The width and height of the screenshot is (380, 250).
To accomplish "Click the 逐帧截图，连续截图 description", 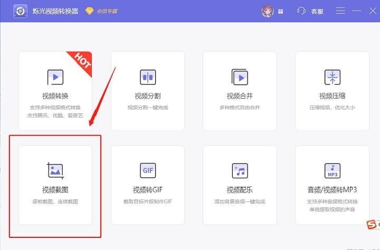I will click(55, 201).
